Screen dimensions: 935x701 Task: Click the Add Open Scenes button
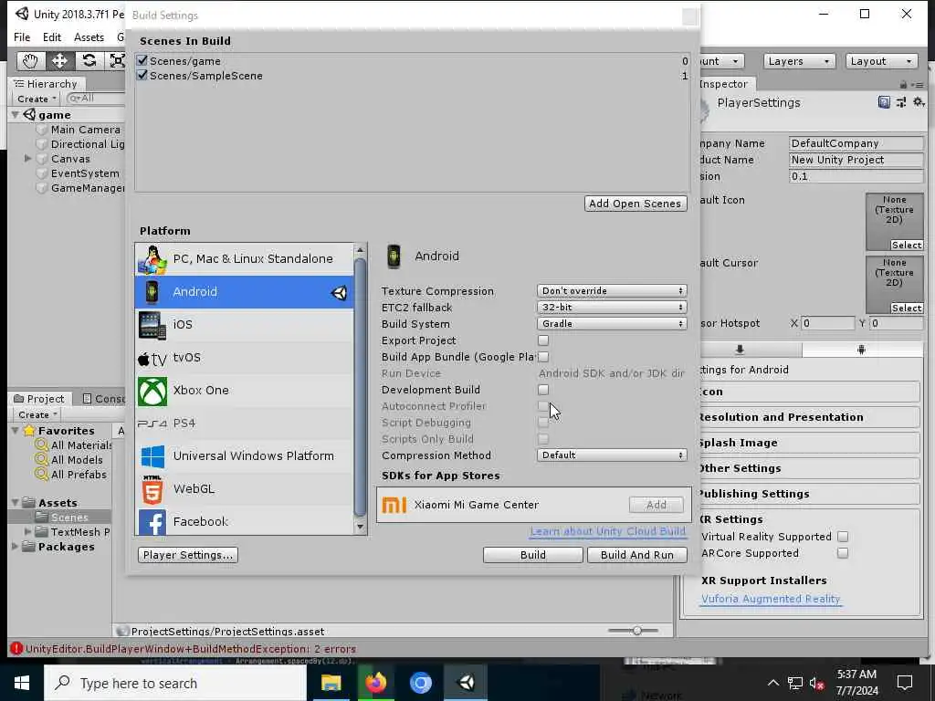636,204
